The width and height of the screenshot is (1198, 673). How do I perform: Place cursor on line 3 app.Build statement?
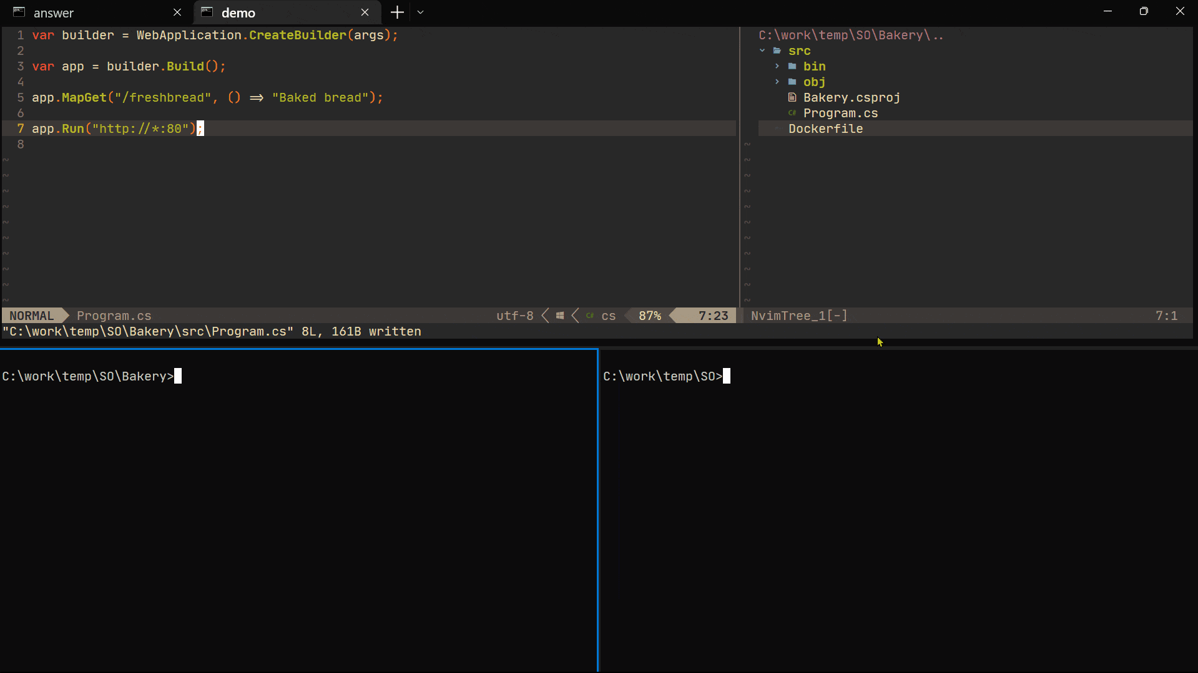coord(129,66)
